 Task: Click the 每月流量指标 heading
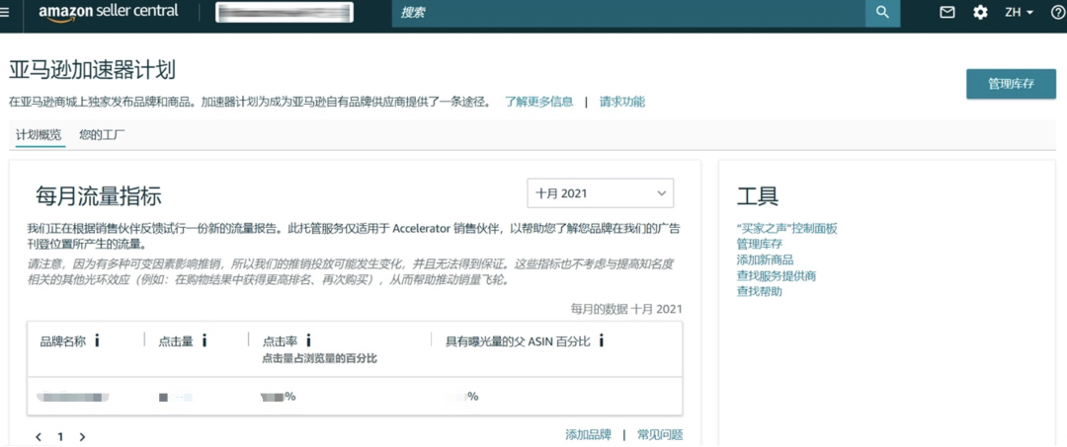[x=99, y=197]
